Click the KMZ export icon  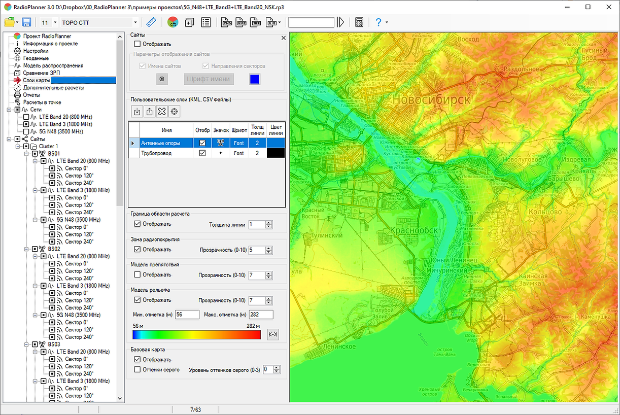(x=241, y=22)
